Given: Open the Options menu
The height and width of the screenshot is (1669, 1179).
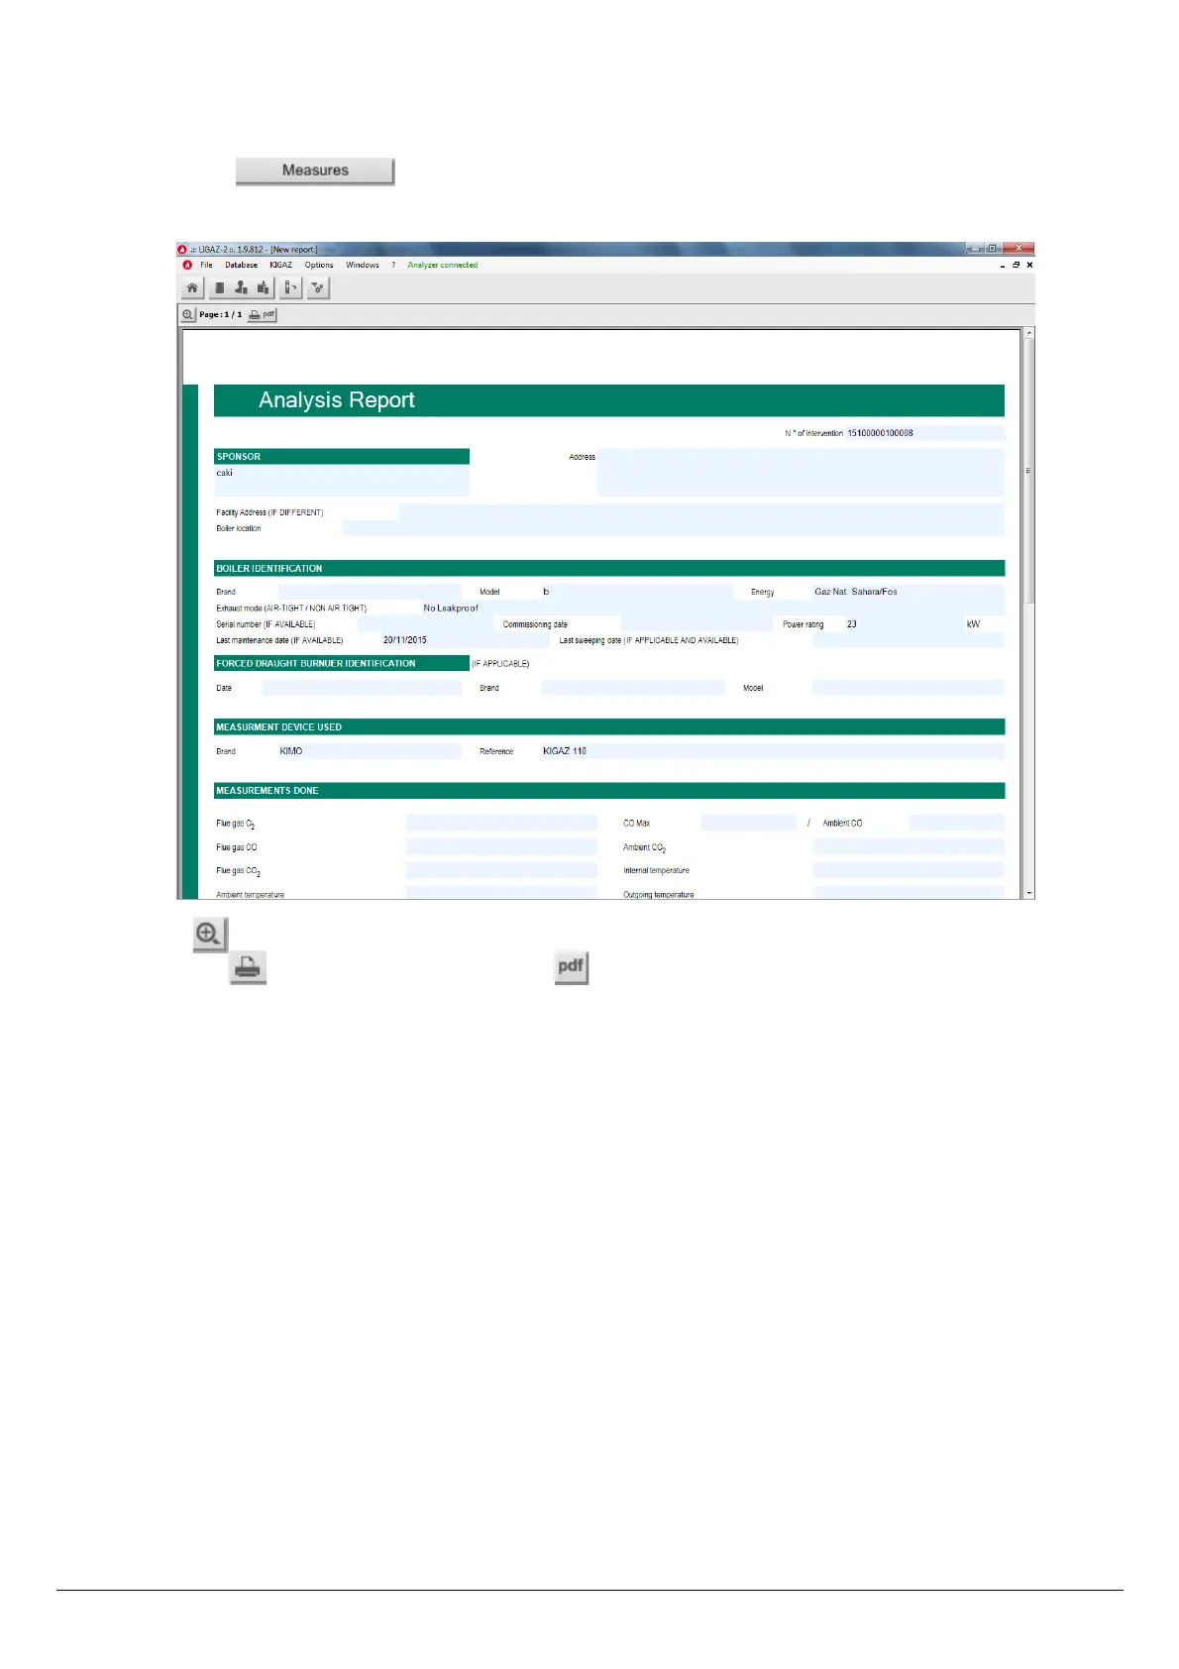Looking at the screenshot, I should point(319,266).
